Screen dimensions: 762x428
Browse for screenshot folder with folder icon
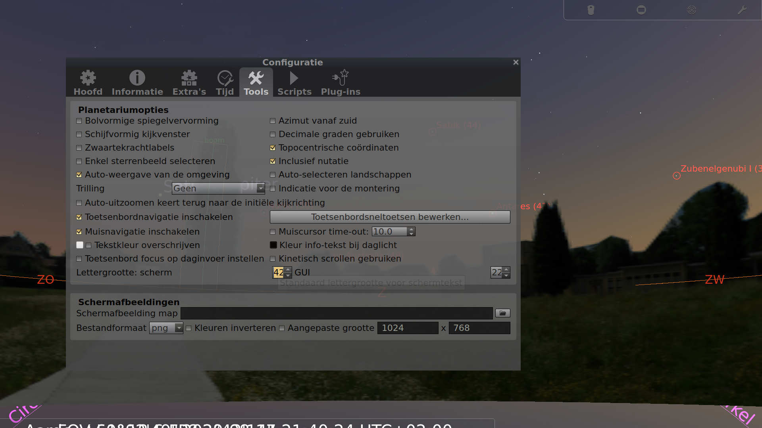[x=502, y=313]
